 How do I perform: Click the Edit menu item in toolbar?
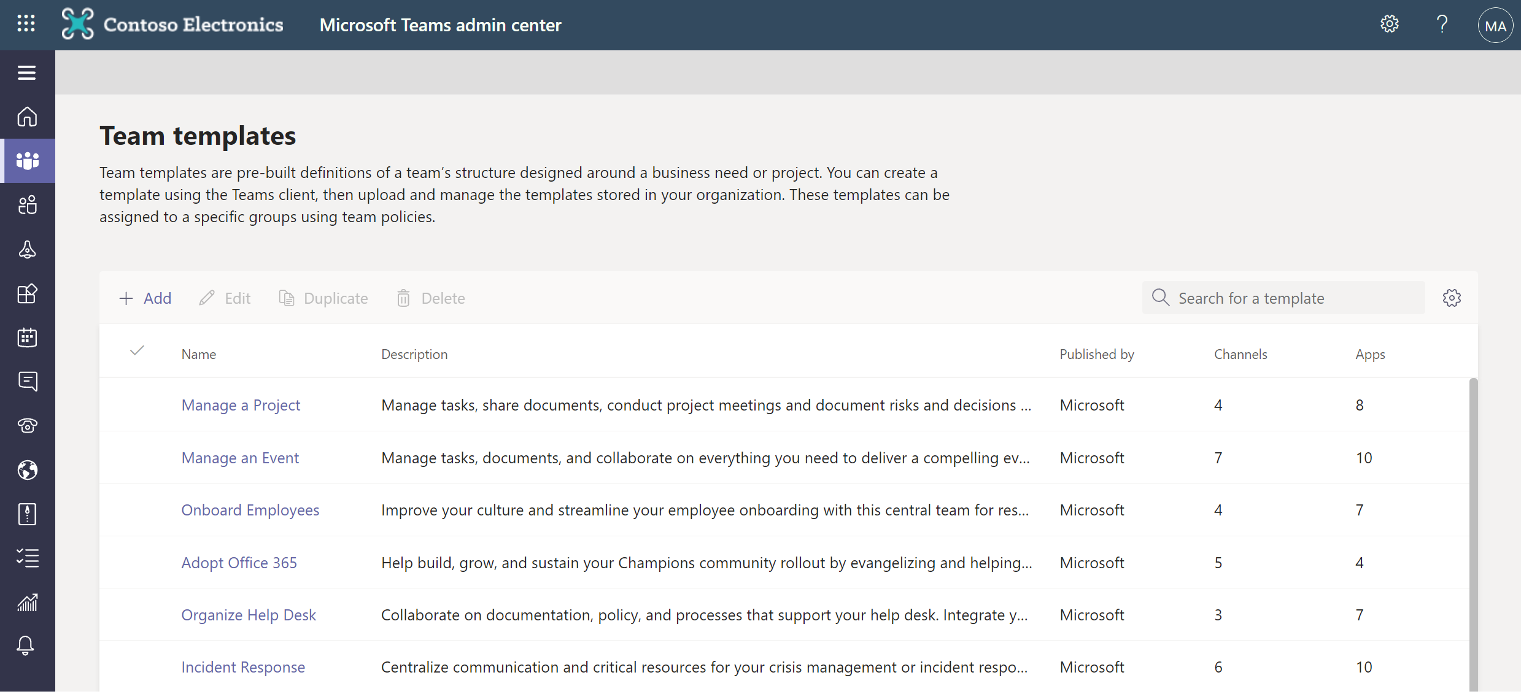225,298
